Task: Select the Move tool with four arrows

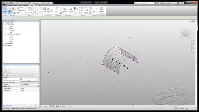Action: (x=76, y=12)
